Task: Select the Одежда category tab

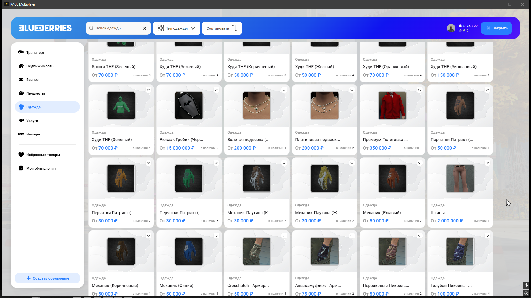Action: pos(47,107)
